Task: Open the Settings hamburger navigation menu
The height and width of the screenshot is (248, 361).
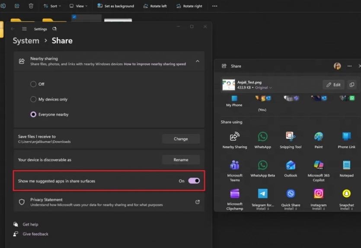Action: (24, 29)
